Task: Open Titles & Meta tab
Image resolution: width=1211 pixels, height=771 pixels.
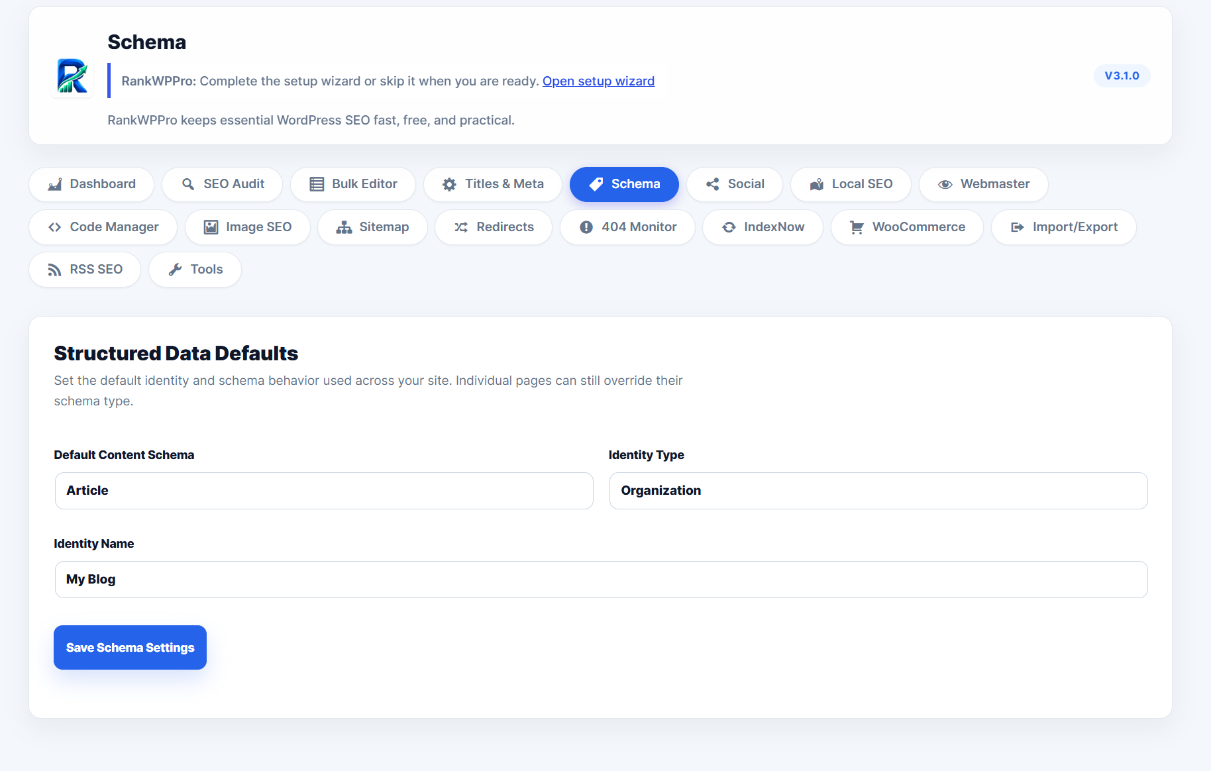Action: point(493,184)
